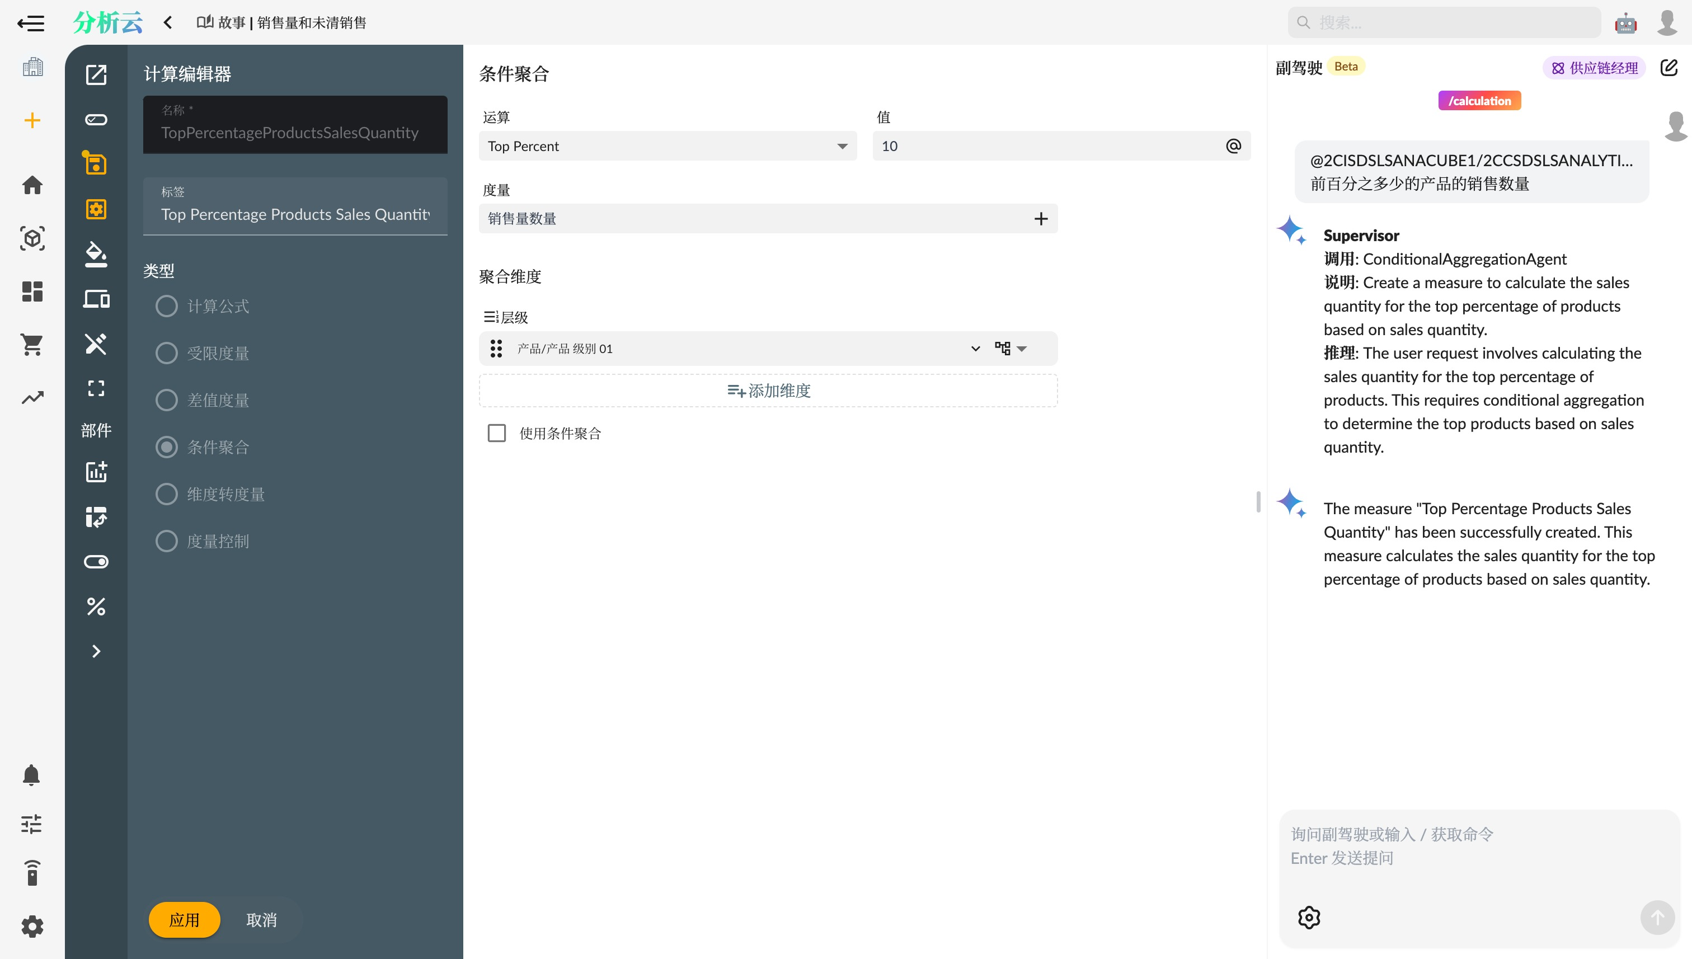
Task: Click the add chart widget icon
Action: pyautogui.click(x=96, y=472)
